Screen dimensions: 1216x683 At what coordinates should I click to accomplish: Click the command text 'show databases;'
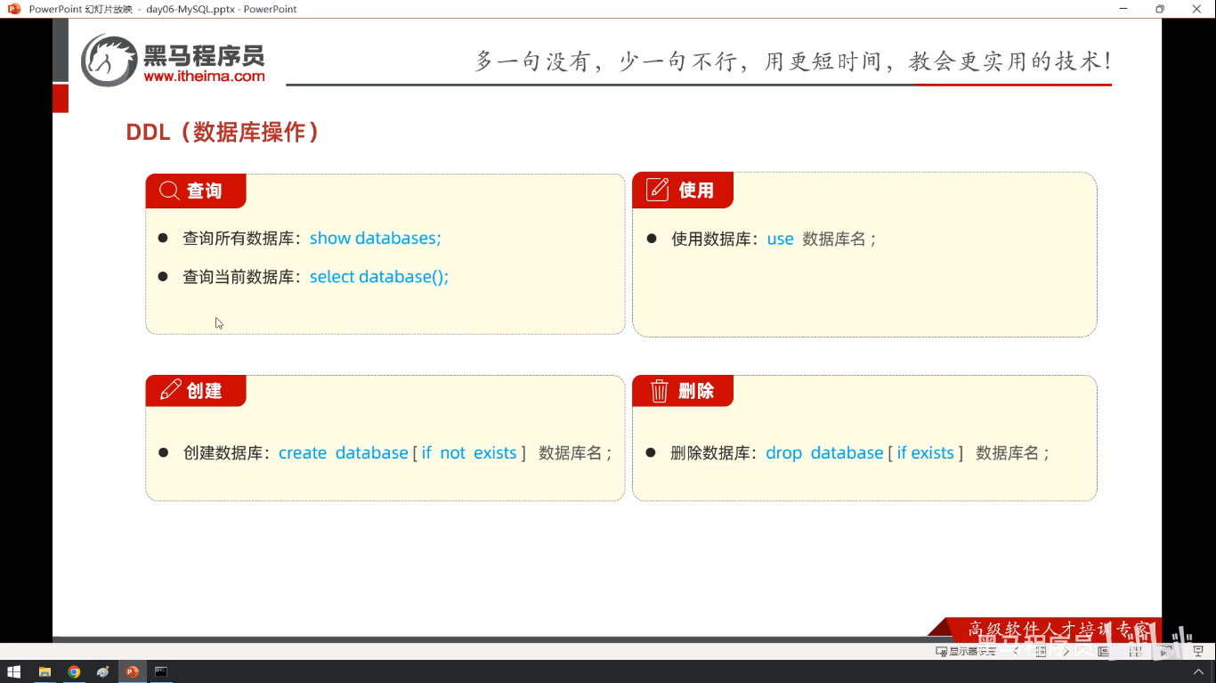375,238
